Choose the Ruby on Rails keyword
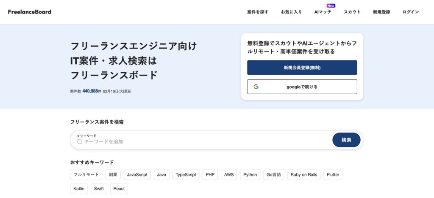The width and height of the screenshot is (434, 198). (303, 174)
